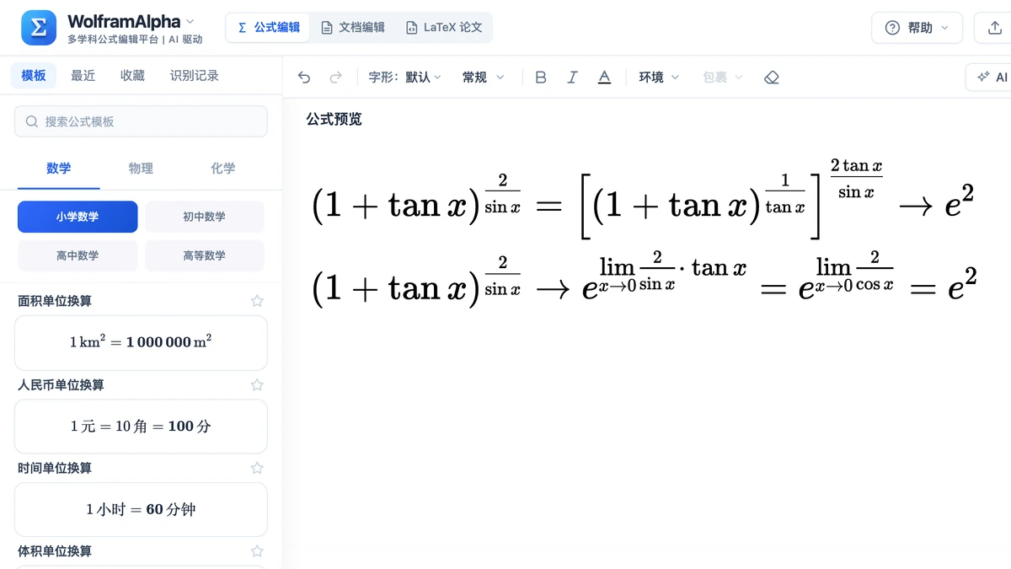Switch to the 公式编辑 tab

pyautogui.click(x=269, y=28)
